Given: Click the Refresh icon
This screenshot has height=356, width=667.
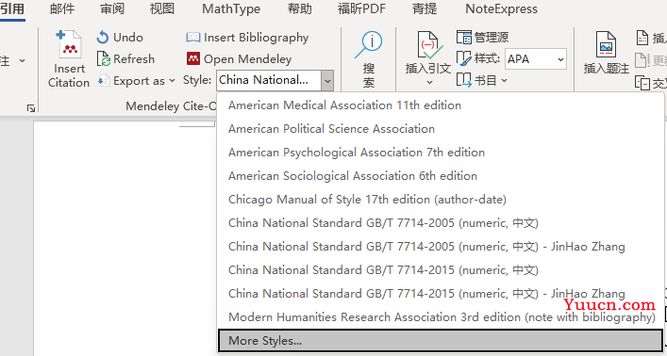Looking at the screenshot, I should 104,59.
